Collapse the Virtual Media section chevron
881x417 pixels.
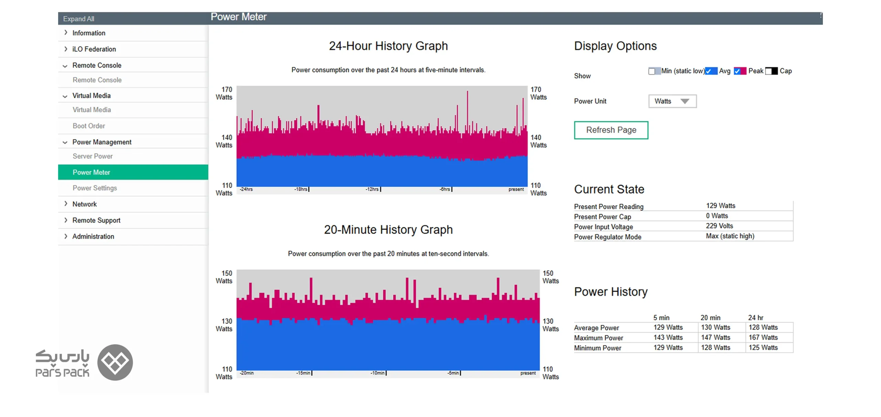coord(65,96)
